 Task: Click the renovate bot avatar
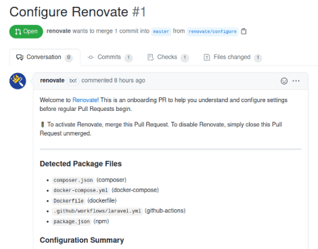coord(18,81)
